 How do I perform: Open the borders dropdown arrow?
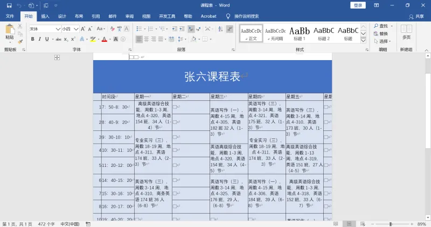coord(211,39)
